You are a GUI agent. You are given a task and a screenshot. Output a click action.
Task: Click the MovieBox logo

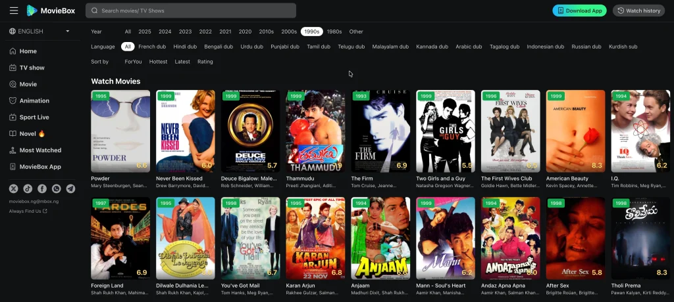click(x=51, y=11)
